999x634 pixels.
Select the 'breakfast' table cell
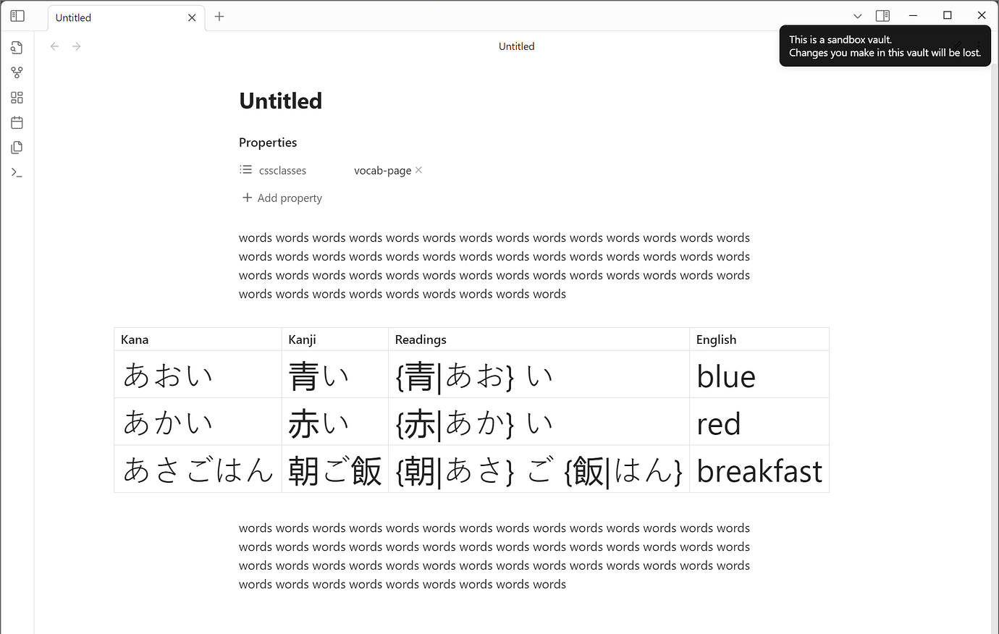pyautogui.click(x=759, y=469)
